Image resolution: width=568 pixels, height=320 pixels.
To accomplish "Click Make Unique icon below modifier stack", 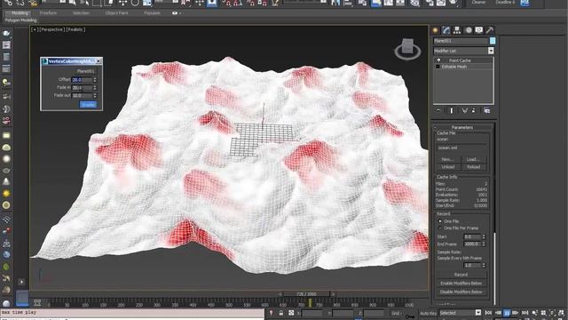I will [x=464, y=110].
